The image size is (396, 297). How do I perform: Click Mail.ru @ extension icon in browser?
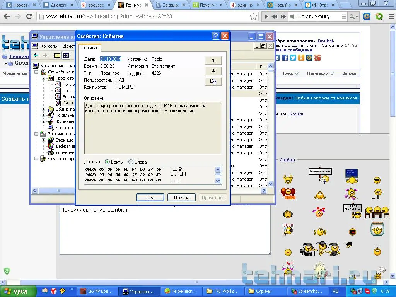click(x=367, y=17)
